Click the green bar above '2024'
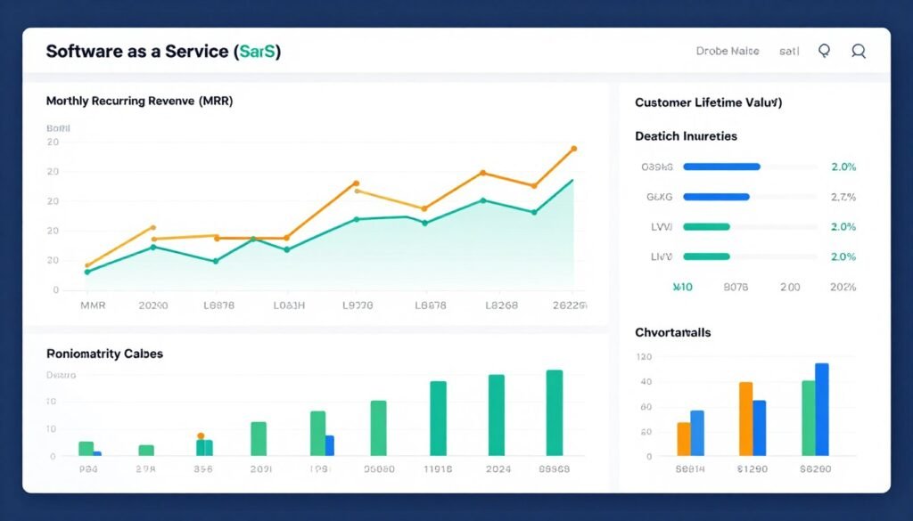 496,415
